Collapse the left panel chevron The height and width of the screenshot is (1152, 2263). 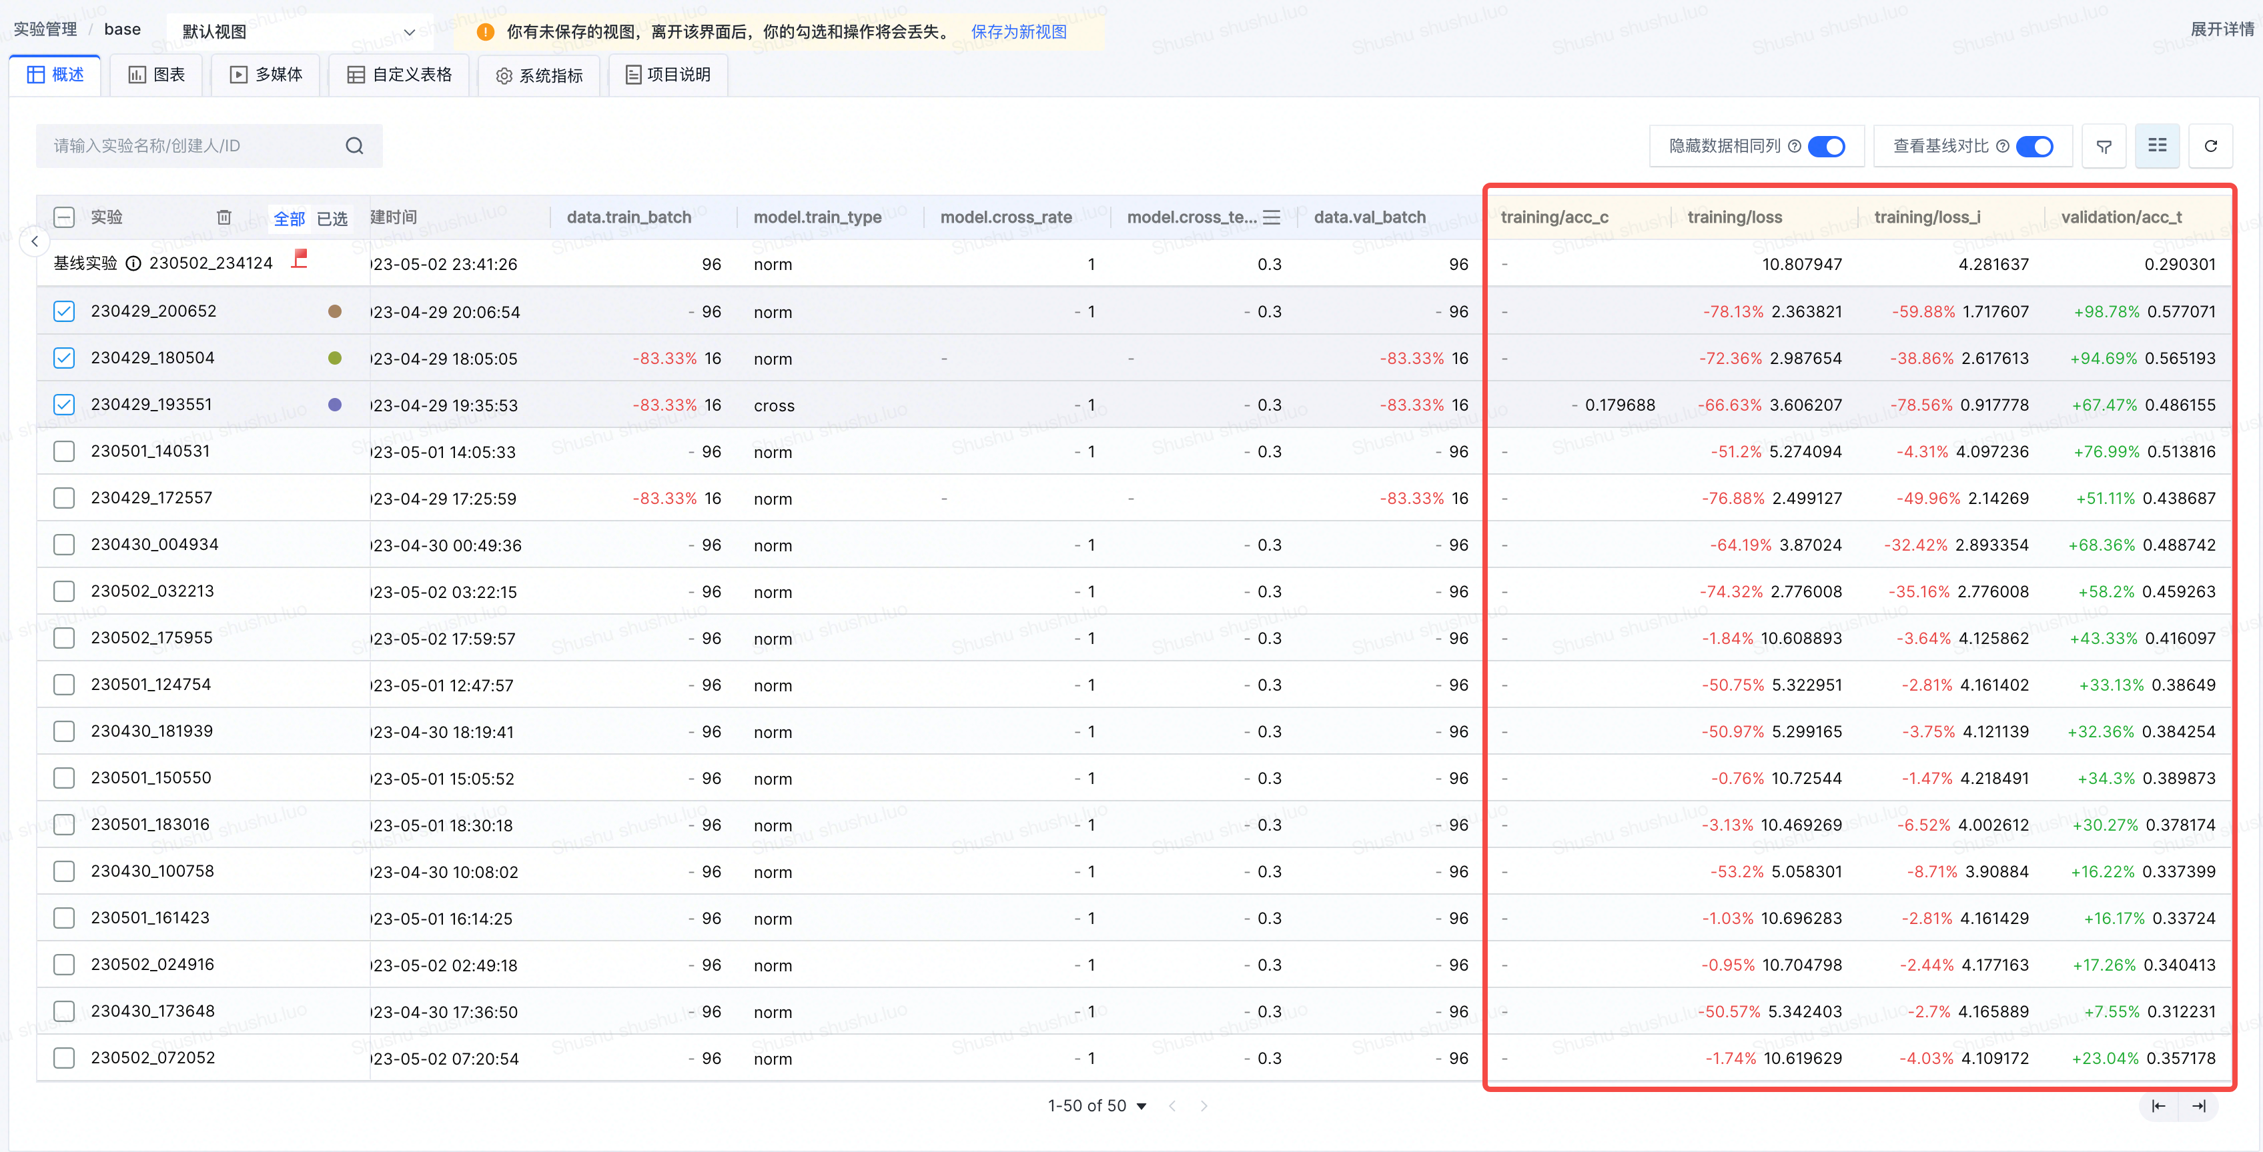[34, 241]
